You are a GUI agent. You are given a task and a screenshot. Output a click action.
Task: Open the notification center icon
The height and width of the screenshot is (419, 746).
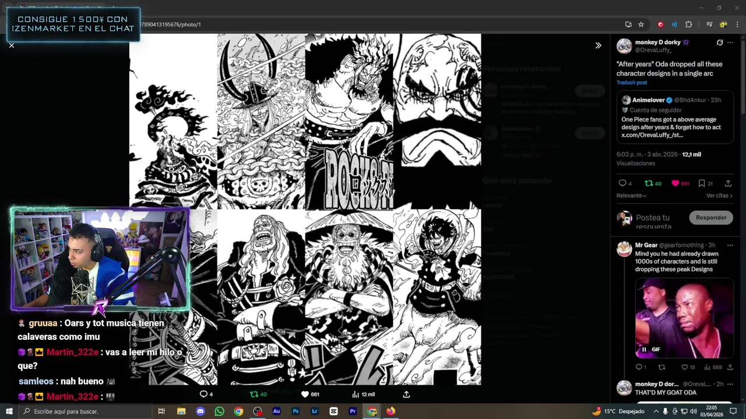733,411
